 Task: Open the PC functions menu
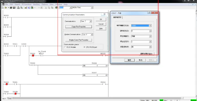pos(26,4)
